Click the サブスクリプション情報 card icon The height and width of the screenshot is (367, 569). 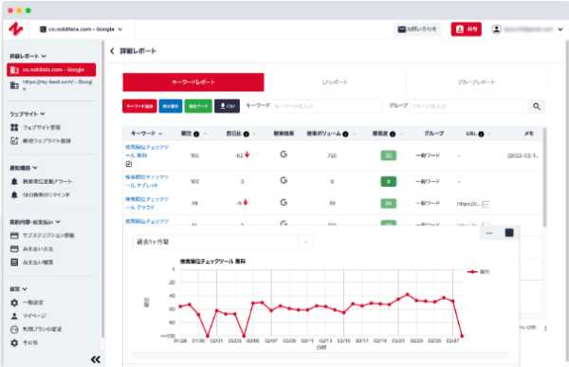tap(14, 235)
